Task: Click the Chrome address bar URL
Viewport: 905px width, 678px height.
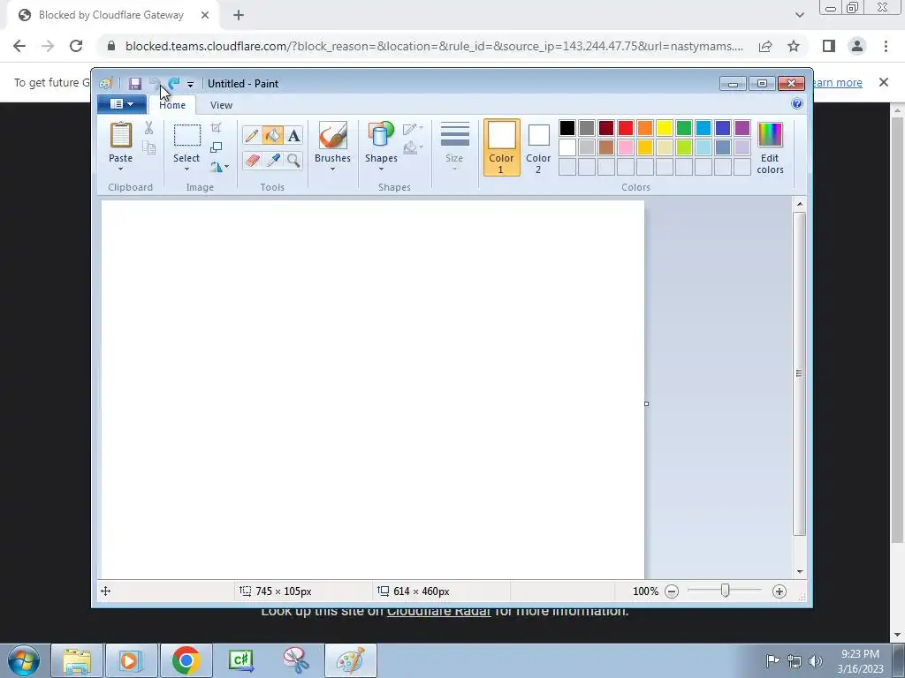Action: pyautogui.click(x=434, y=46)
